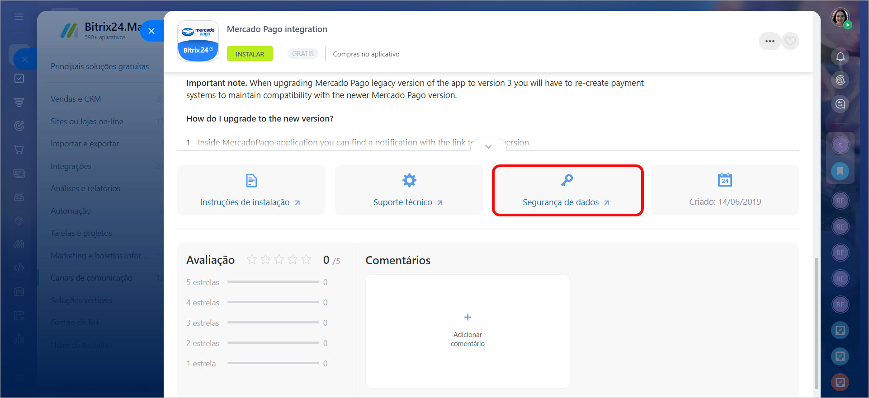Open the red checkmark task icon in right panel
The width and height of the screenshot is (869, 398).
(840, 382)
